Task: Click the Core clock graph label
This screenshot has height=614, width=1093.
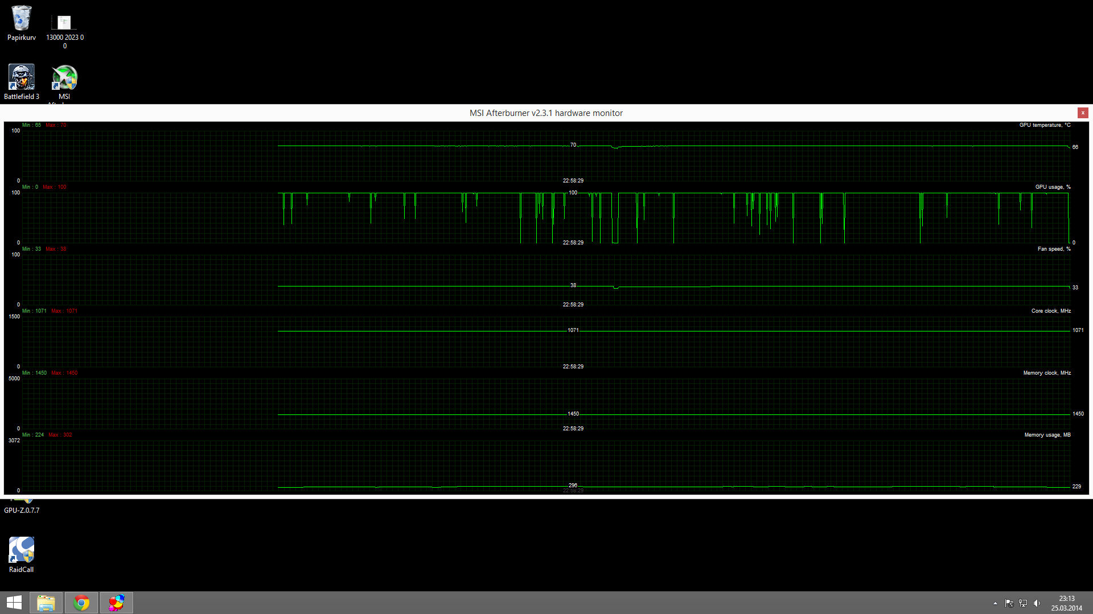Action: [1051, 311]
